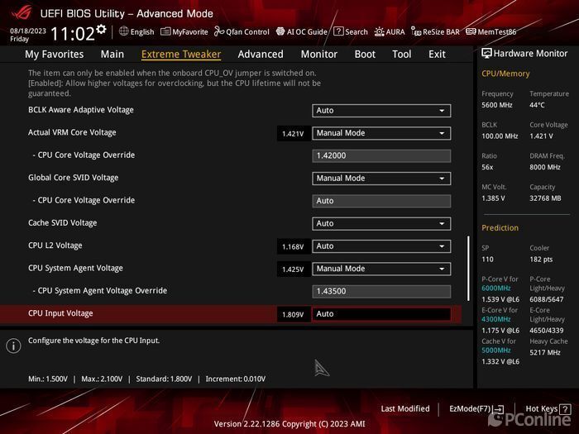Go to Monitor tab
The width and height of the screenshot is (579, 434).
click(x=319, y=55)
